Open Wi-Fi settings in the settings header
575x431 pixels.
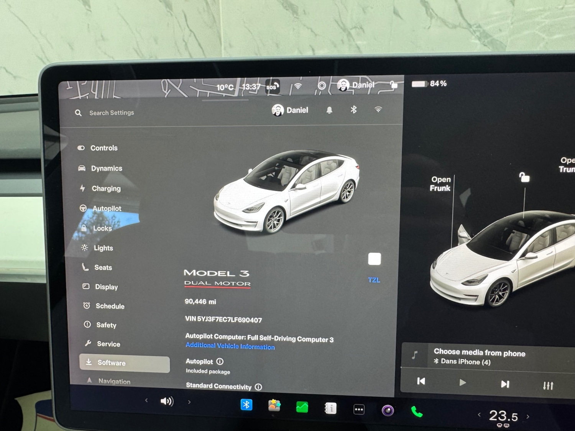pyautogui.click(x=378, y=110)
